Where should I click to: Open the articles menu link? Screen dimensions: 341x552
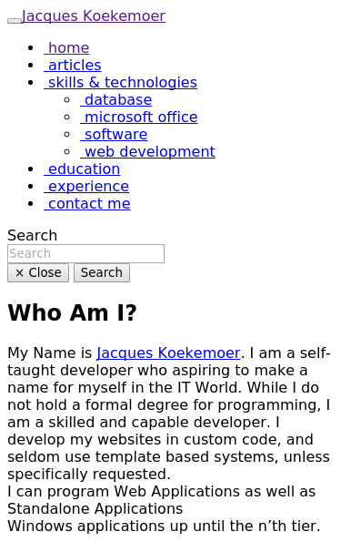tap(73, 65)
